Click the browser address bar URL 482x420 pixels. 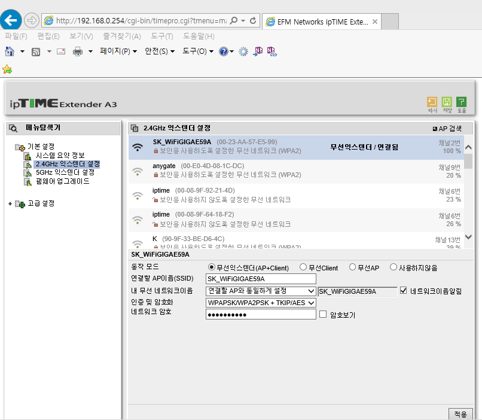click(141, 20)
